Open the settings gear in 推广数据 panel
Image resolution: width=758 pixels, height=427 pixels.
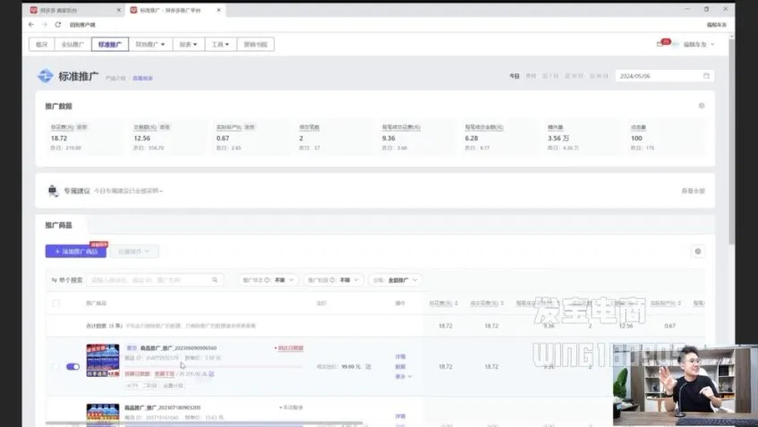(x=701, y=105)
